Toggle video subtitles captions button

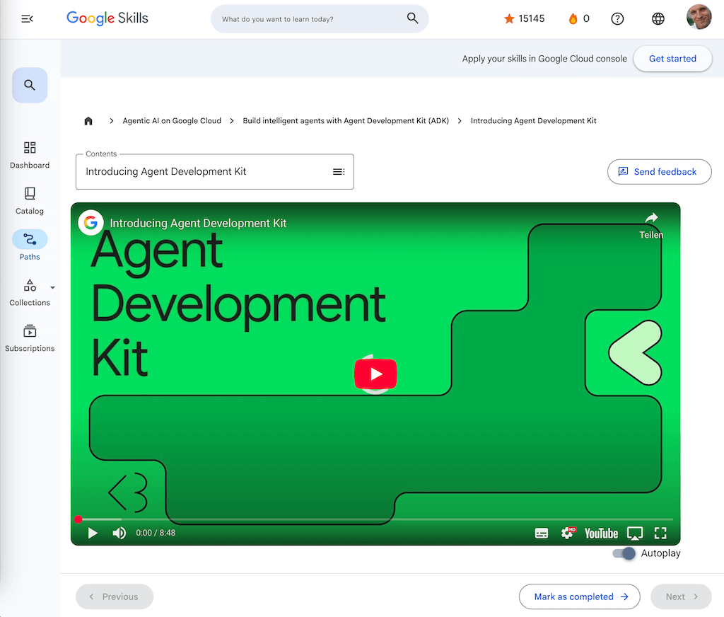542,534
